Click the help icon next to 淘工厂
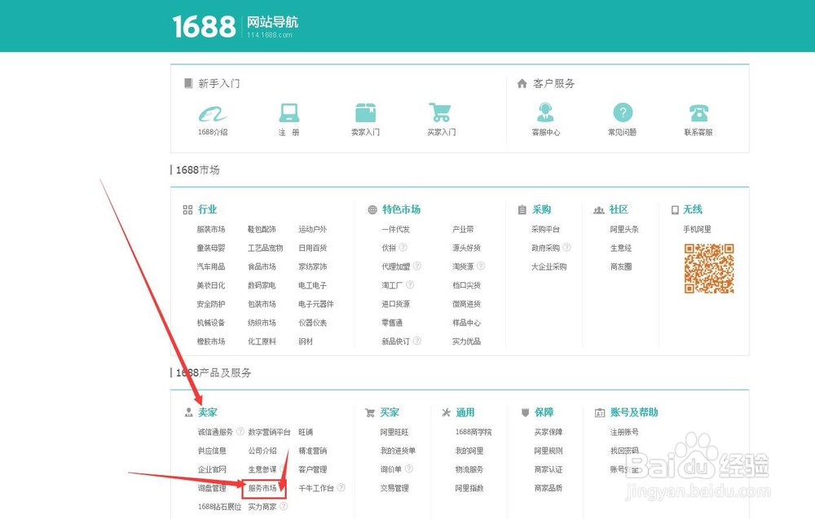 (x=410, y=284)
